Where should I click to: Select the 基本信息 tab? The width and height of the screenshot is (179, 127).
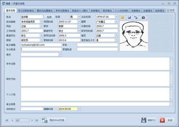11,11
